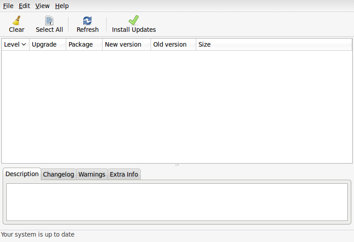Switch to the Changelog tab
Screen dimensions: 354x242
tap(58, 174)
